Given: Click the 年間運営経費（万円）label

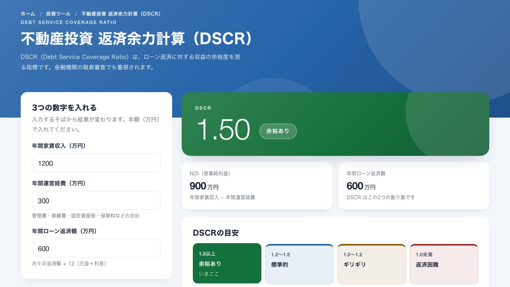Looking at the screenshot, I should click(x=59, y=183).
